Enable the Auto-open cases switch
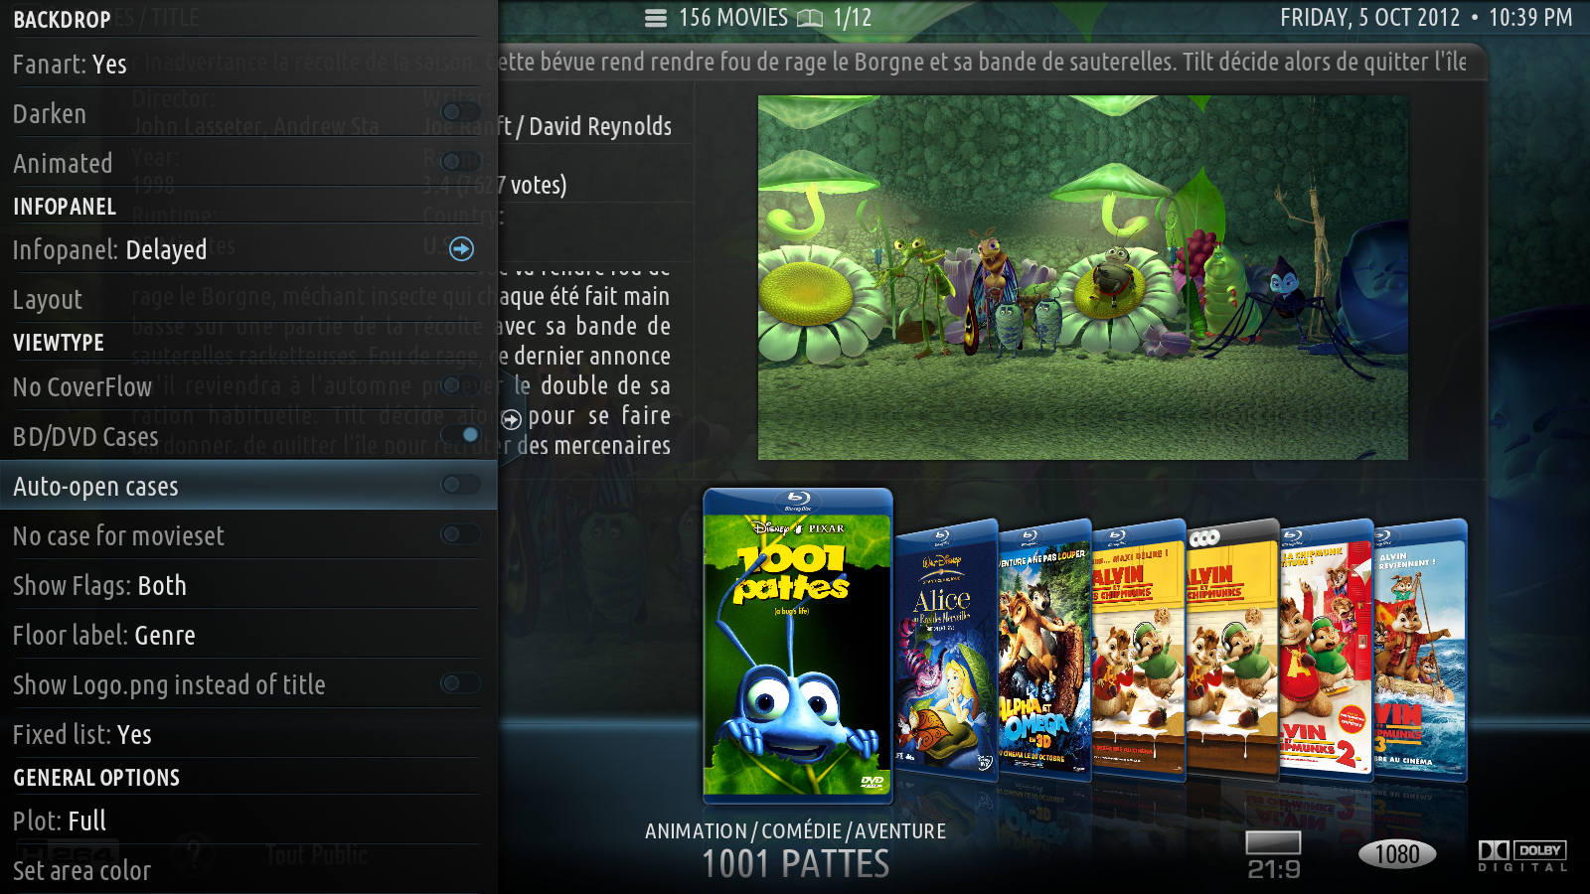The height and width of the screenshot is (894, 1590). coord(460,484)
